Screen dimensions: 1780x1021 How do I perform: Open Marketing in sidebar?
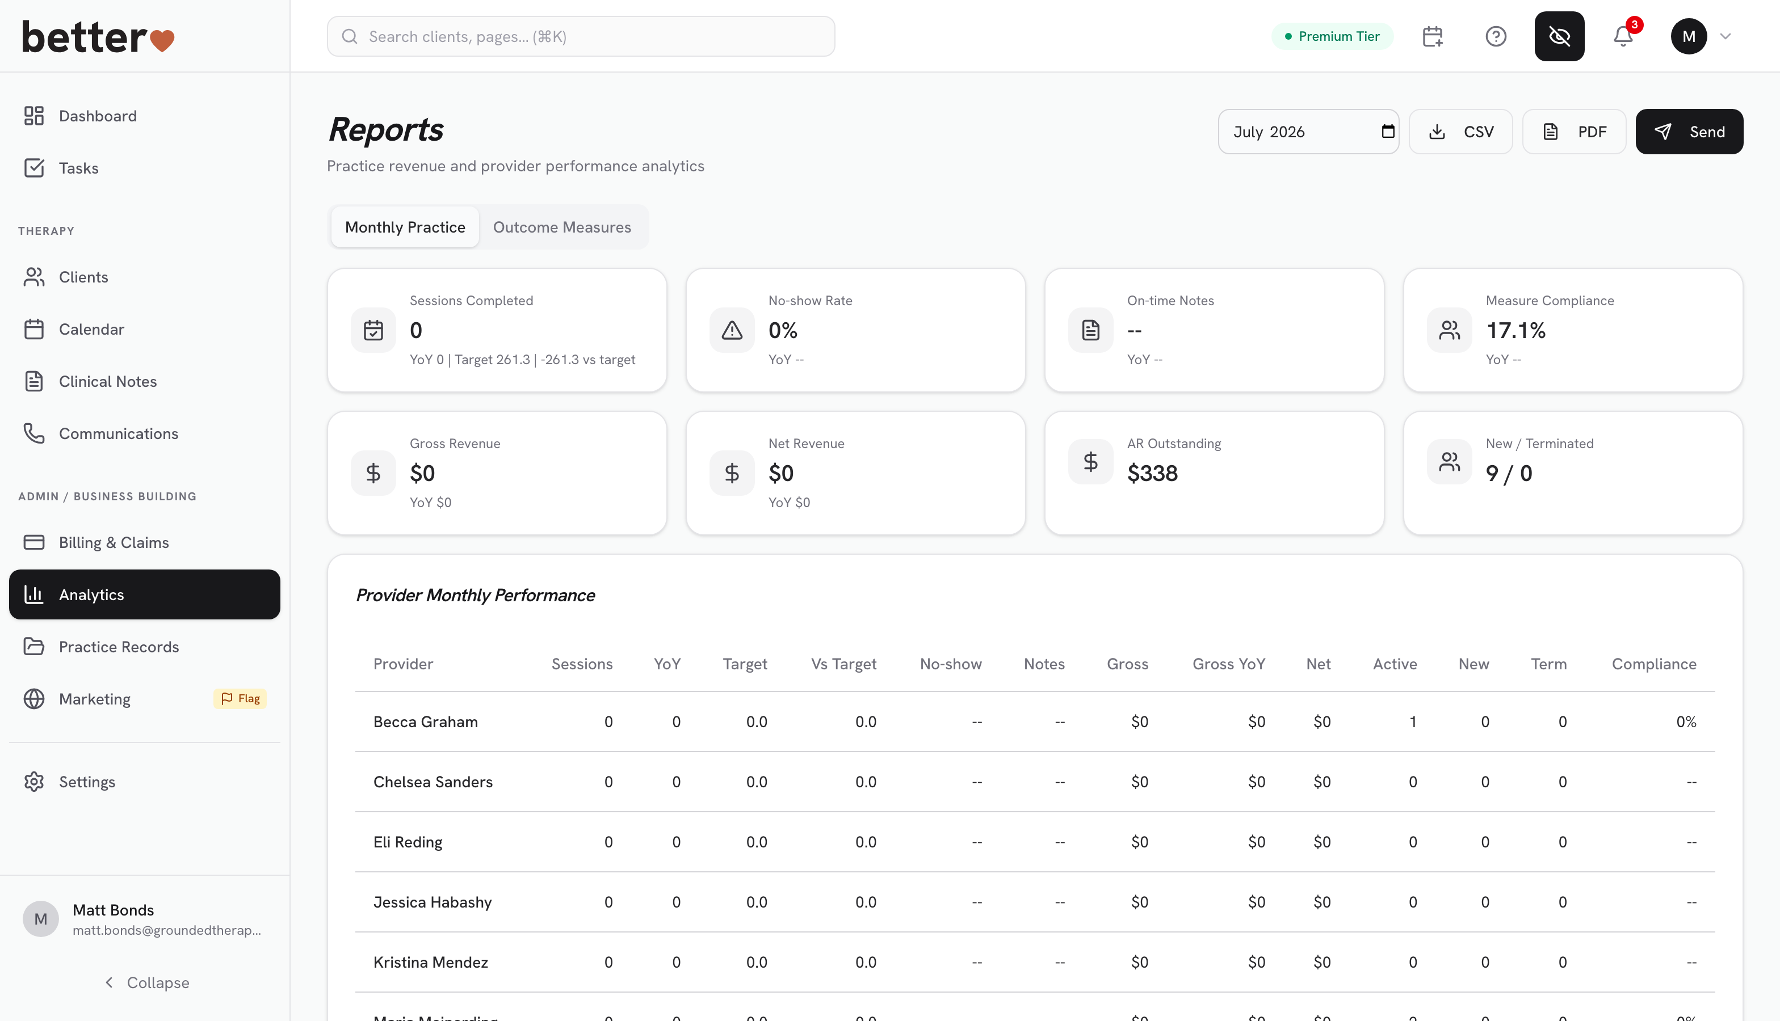pyautogui.click(x=145, y=699)
